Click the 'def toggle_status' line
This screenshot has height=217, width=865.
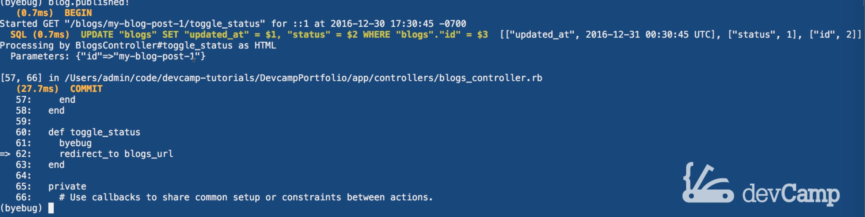94,132
